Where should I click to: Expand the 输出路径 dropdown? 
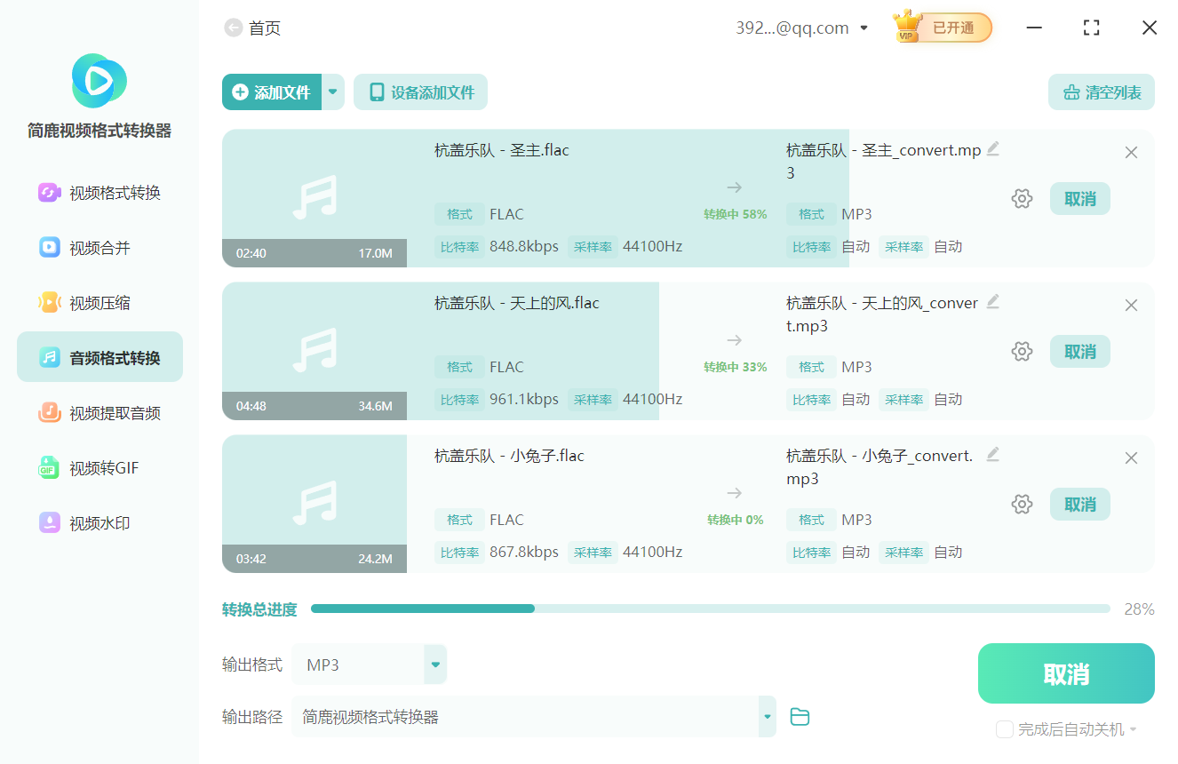click(x=766, y=716)
